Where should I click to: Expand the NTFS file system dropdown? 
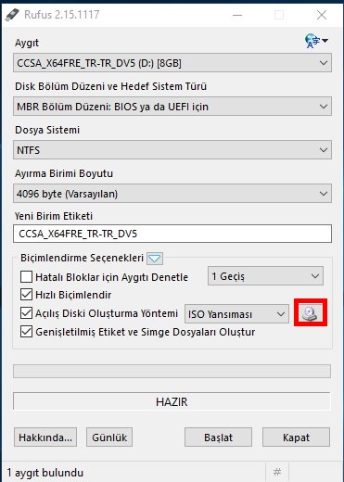[x=172, y=150]
